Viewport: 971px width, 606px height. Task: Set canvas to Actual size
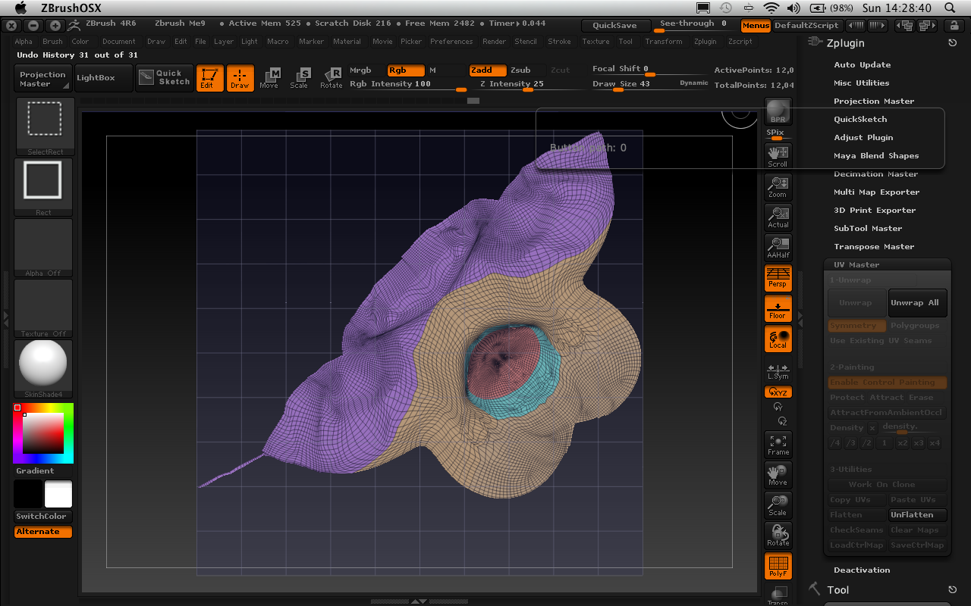point(778,217)
